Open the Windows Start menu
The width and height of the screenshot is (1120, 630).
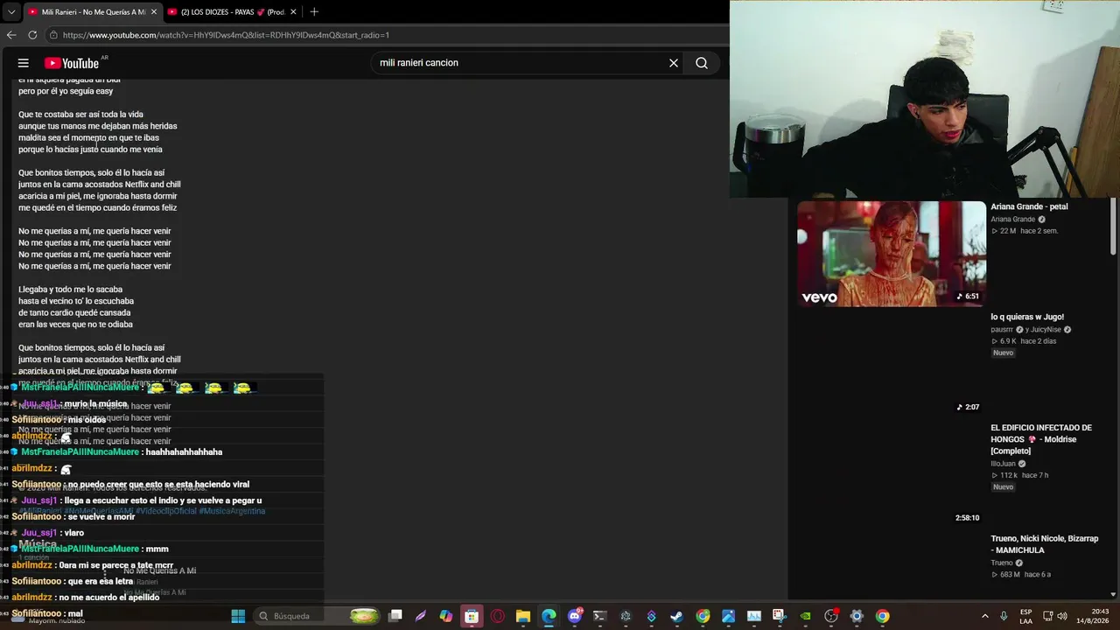(x=238, y=616)
